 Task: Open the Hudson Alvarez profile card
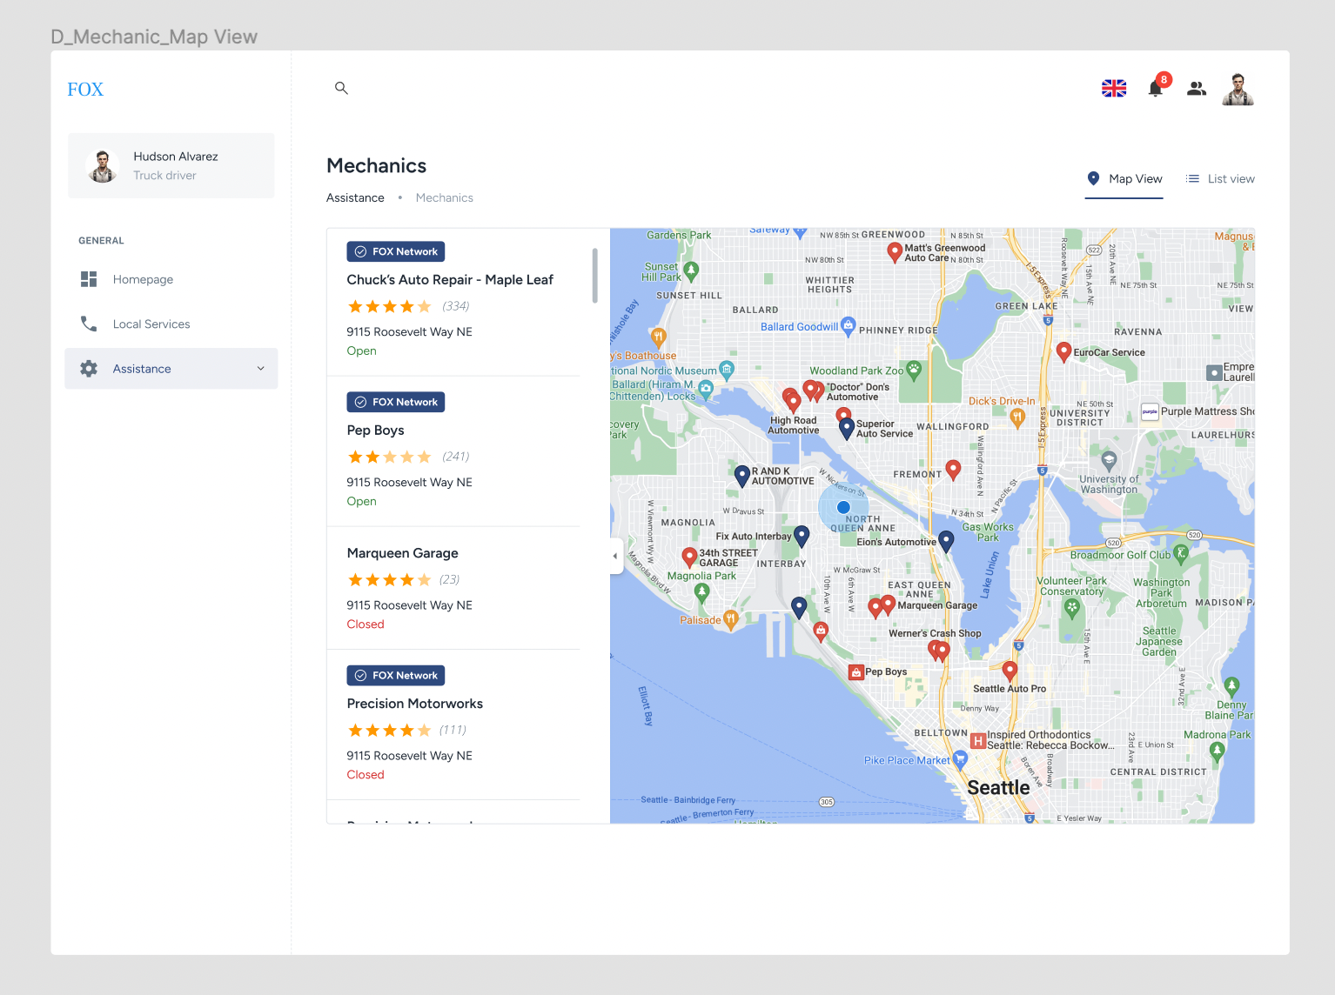click(171, 165)
